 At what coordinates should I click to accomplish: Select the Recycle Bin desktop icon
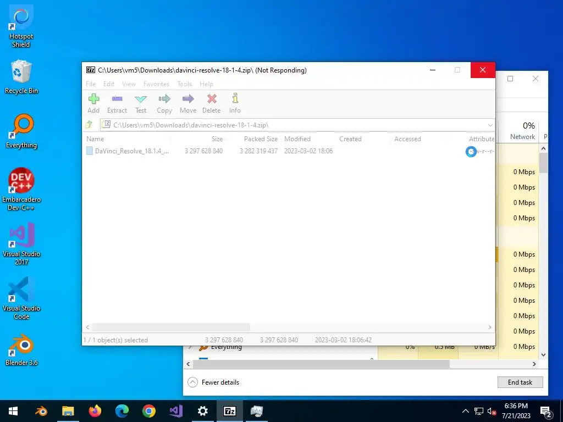click(x=21, y=77)
